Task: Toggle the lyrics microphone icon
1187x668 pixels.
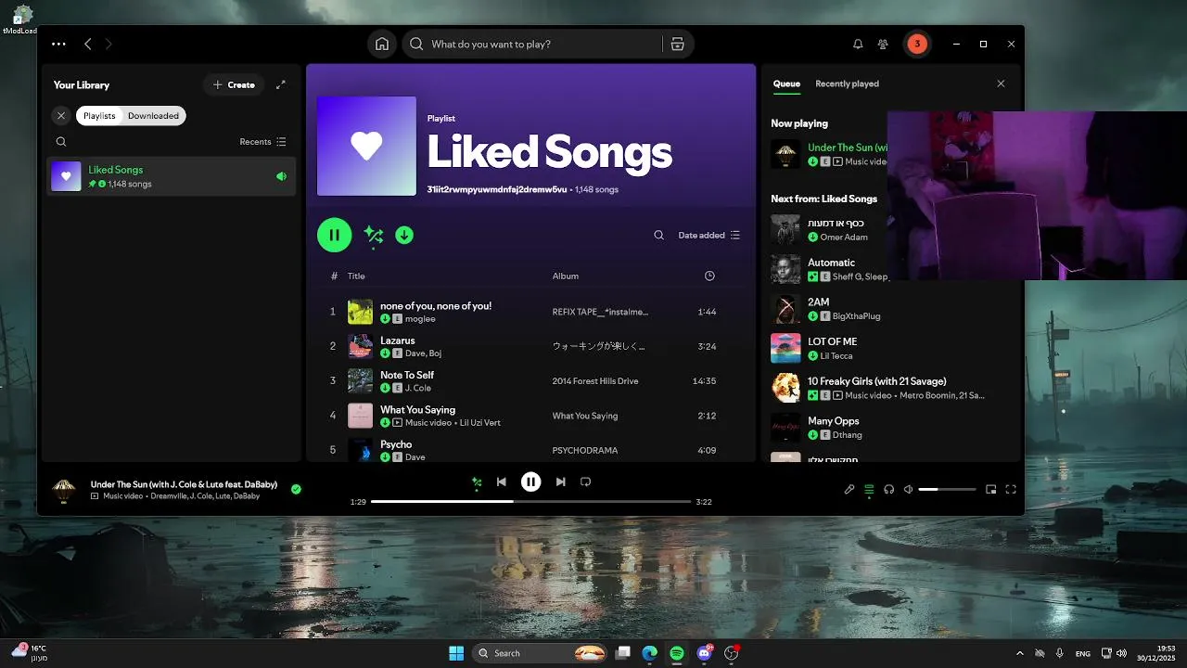Action: 849,489
